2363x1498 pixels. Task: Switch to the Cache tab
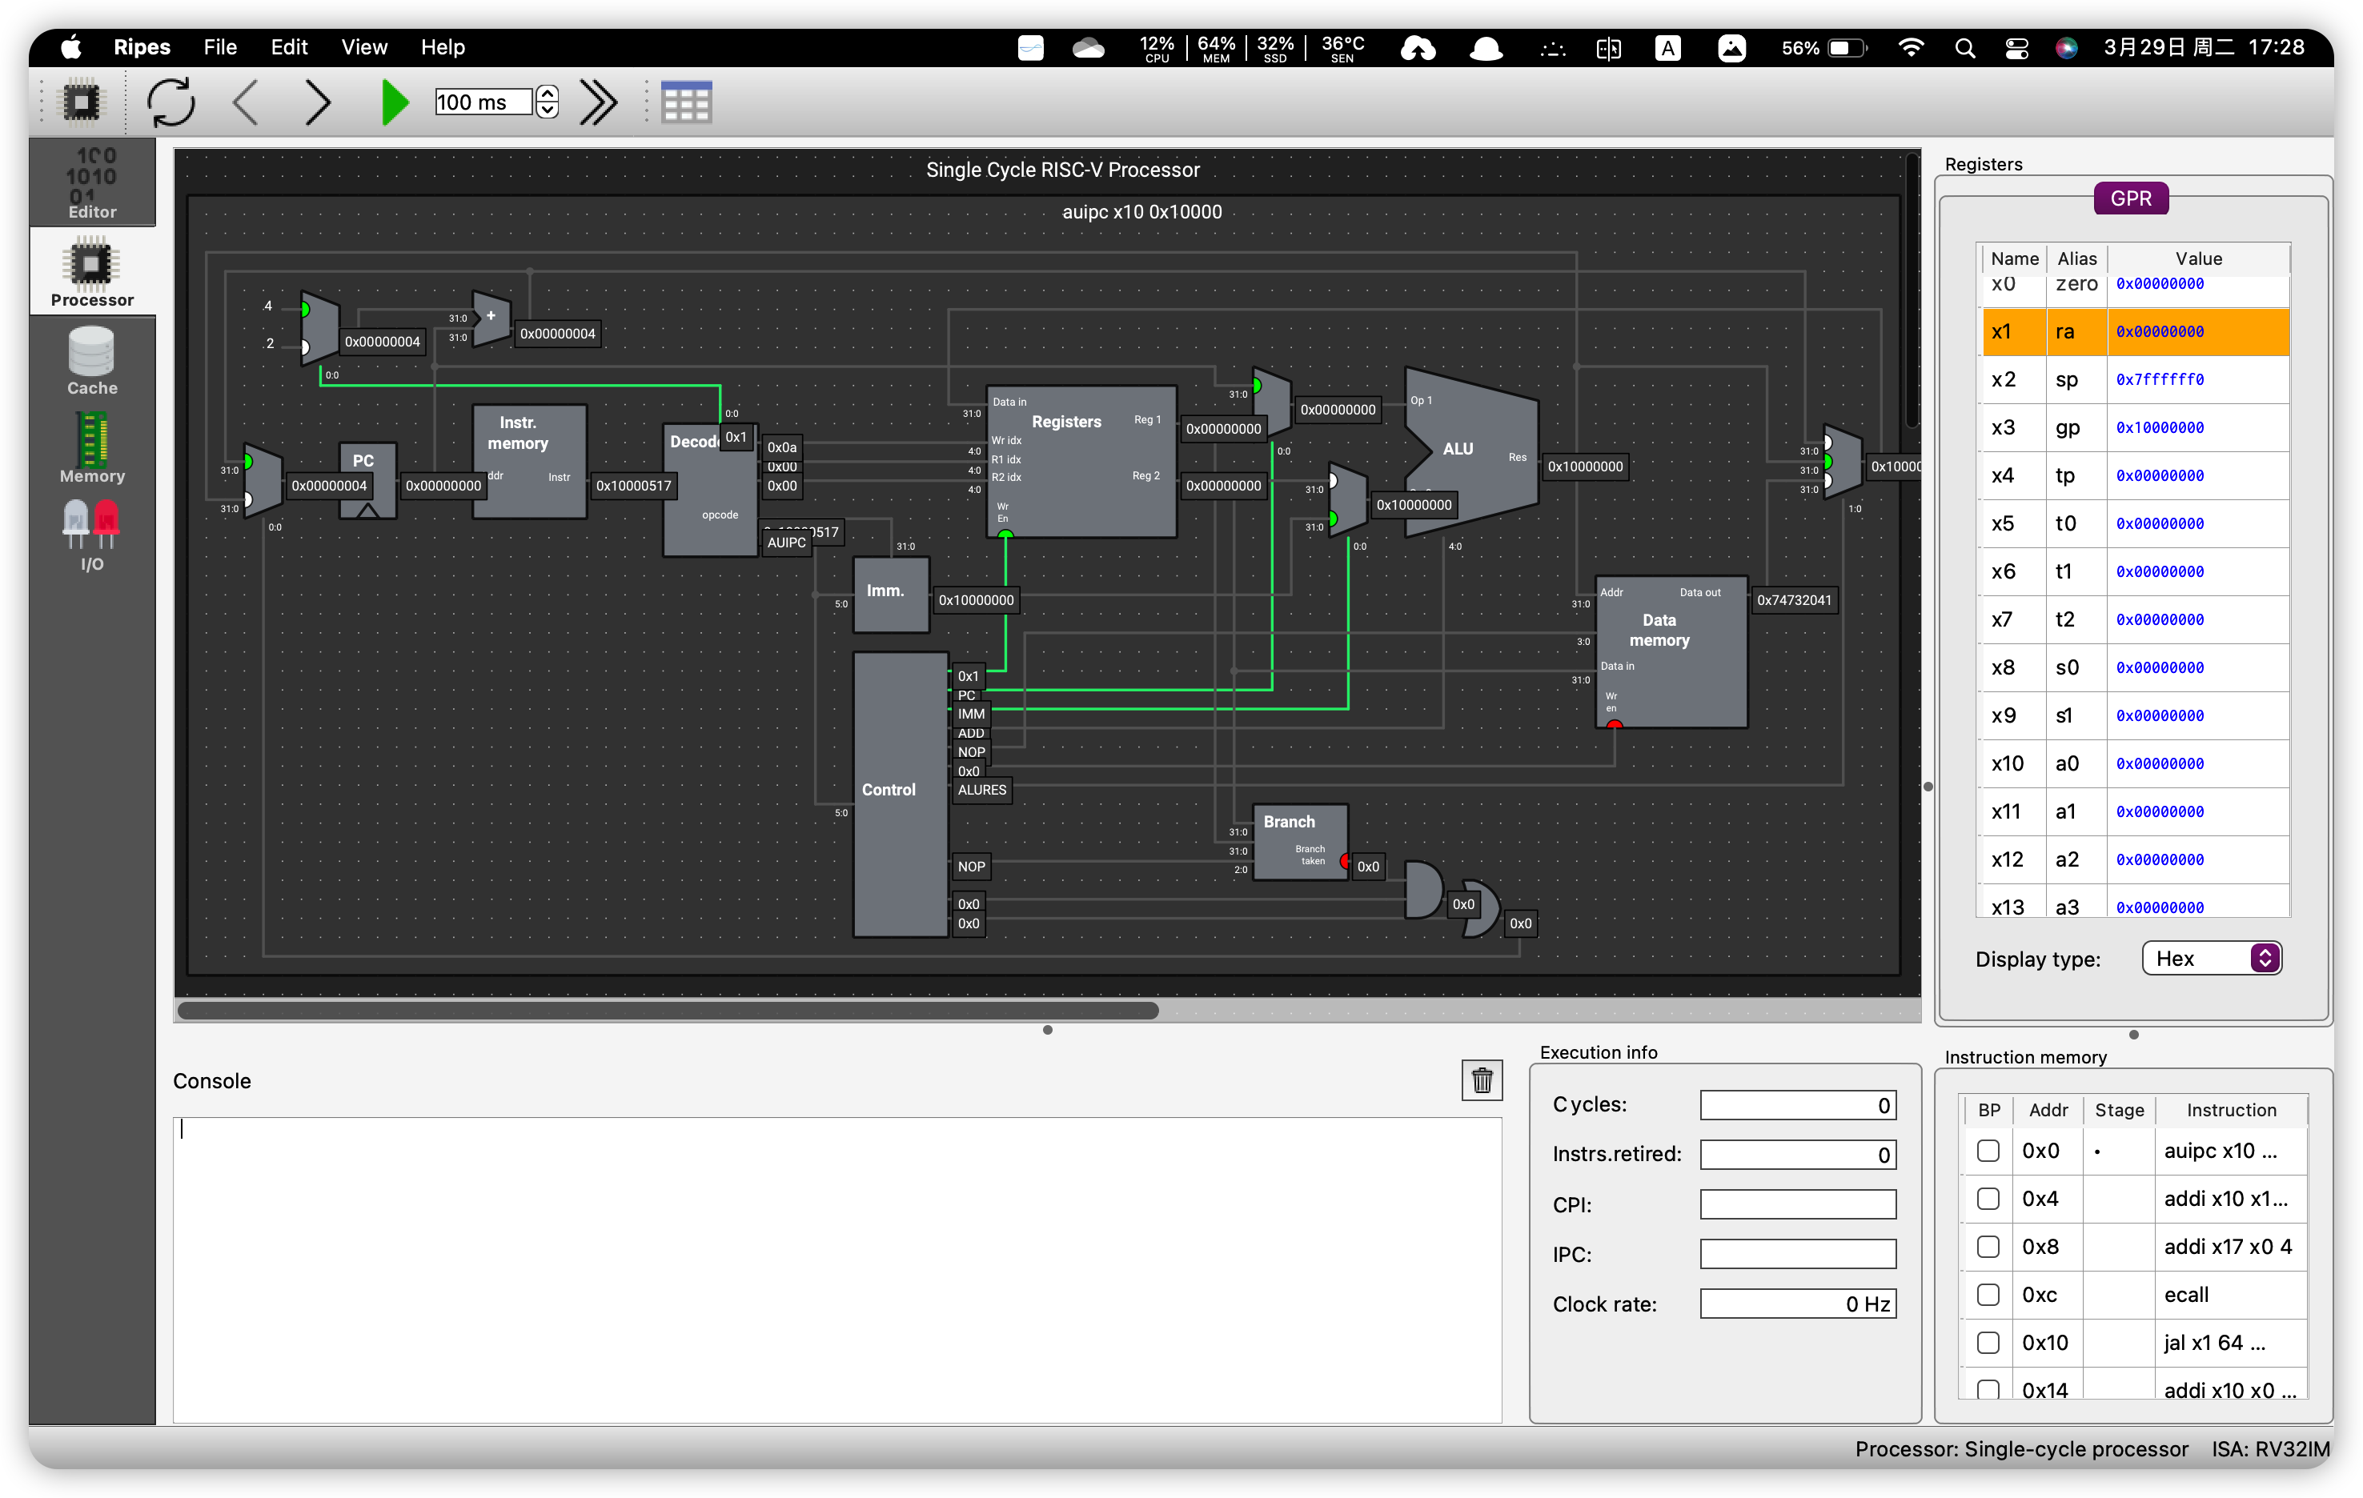point(91,361)
